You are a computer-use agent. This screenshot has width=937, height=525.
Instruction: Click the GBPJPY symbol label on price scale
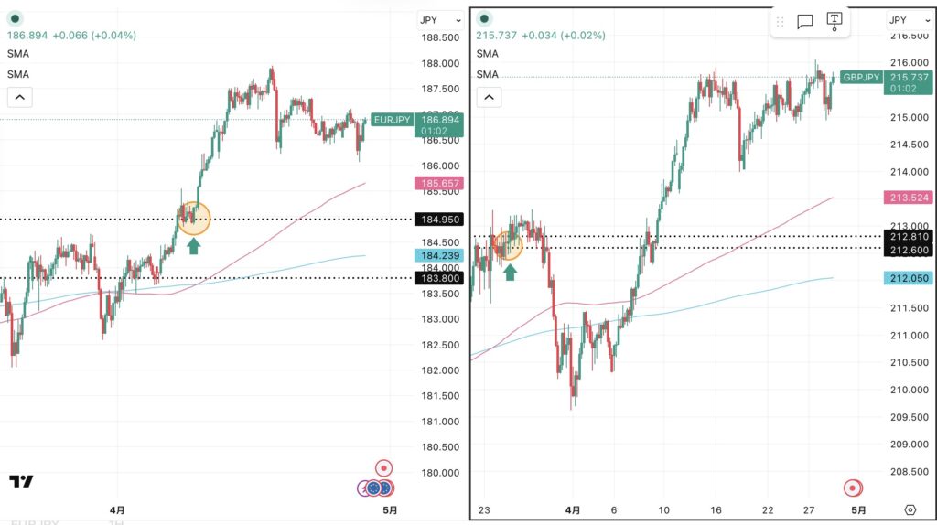860,78
